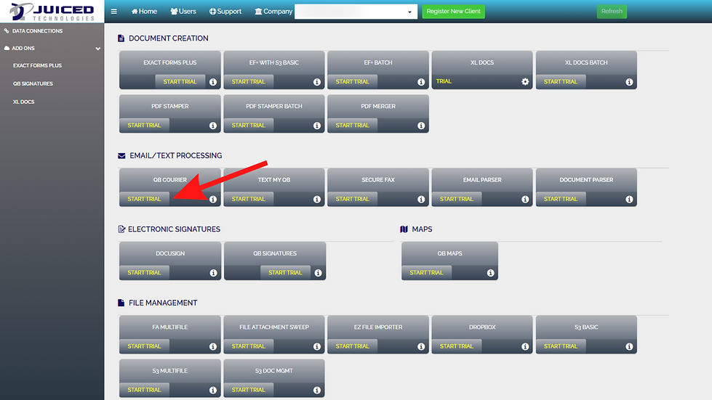
Task: Click the Document Creation section heading
Action: point(169,38)
